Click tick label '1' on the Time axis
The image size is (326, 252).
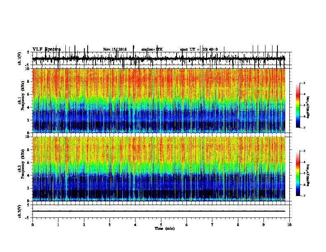tap(58, 225)
